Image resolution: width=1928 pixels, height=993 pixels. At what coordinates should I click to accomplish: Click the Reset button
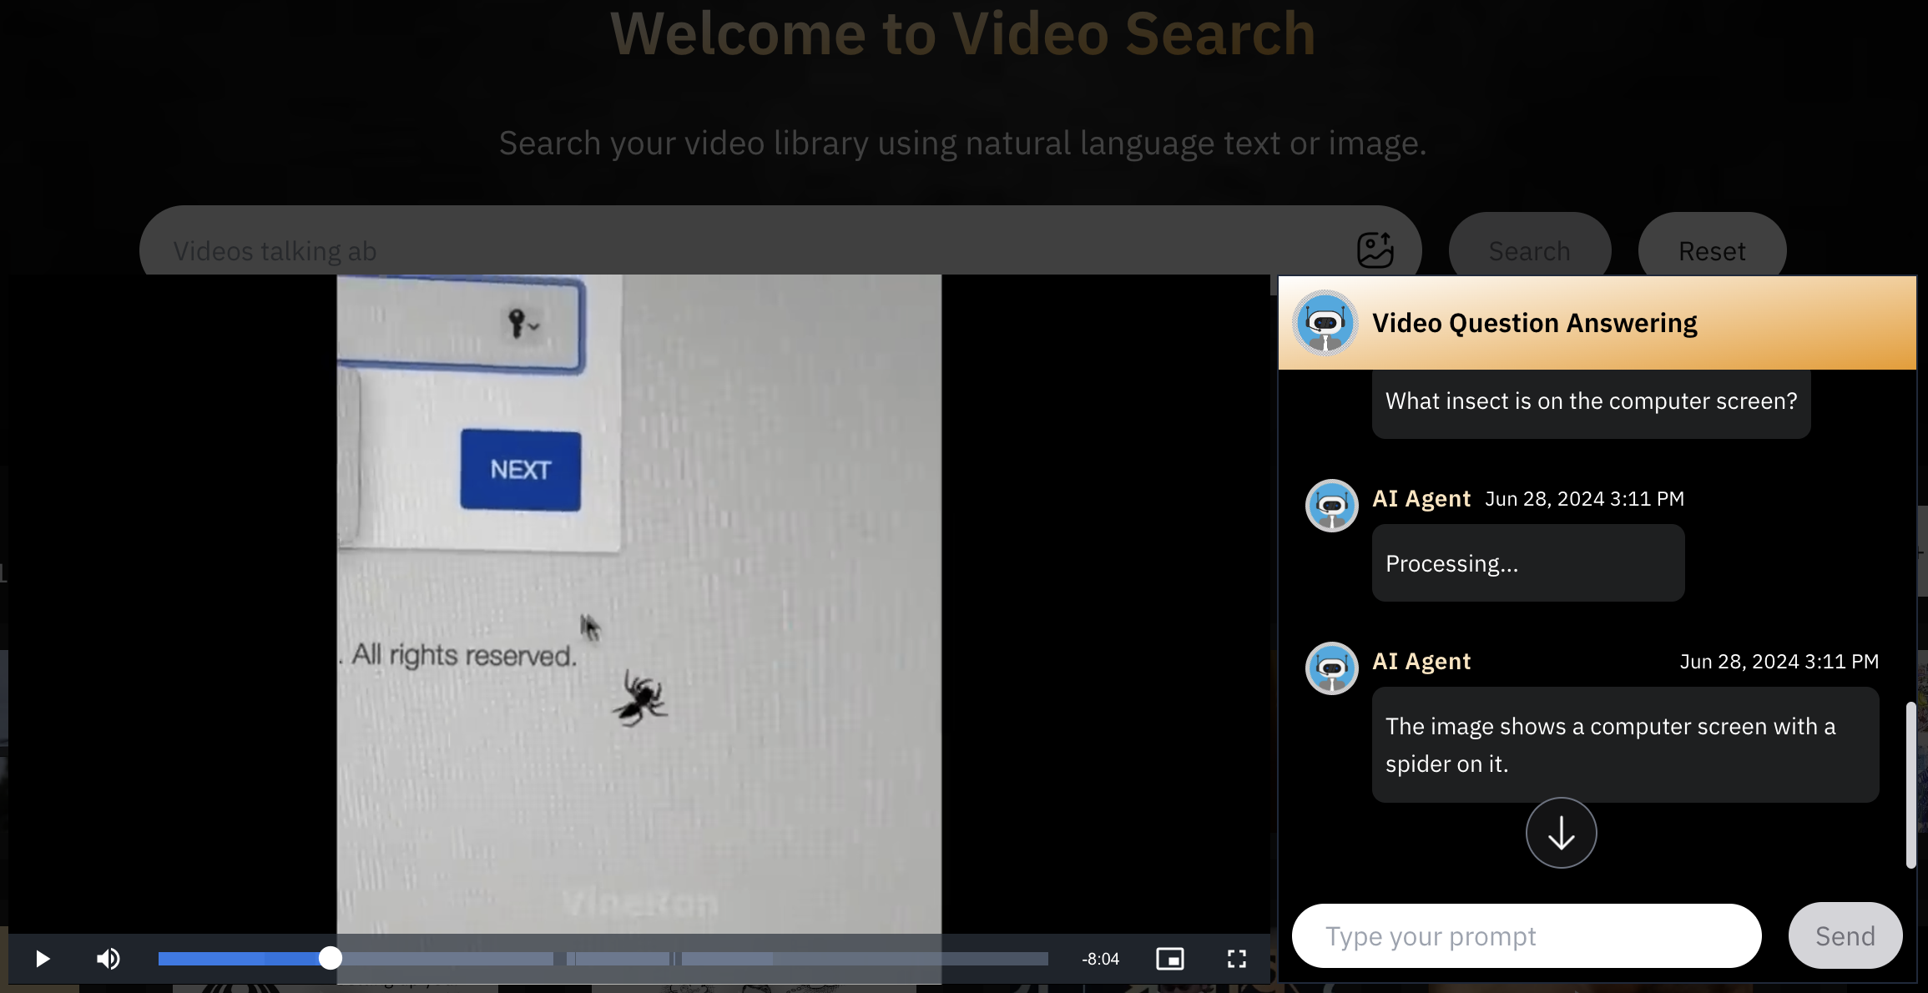tap(1712, 250)
